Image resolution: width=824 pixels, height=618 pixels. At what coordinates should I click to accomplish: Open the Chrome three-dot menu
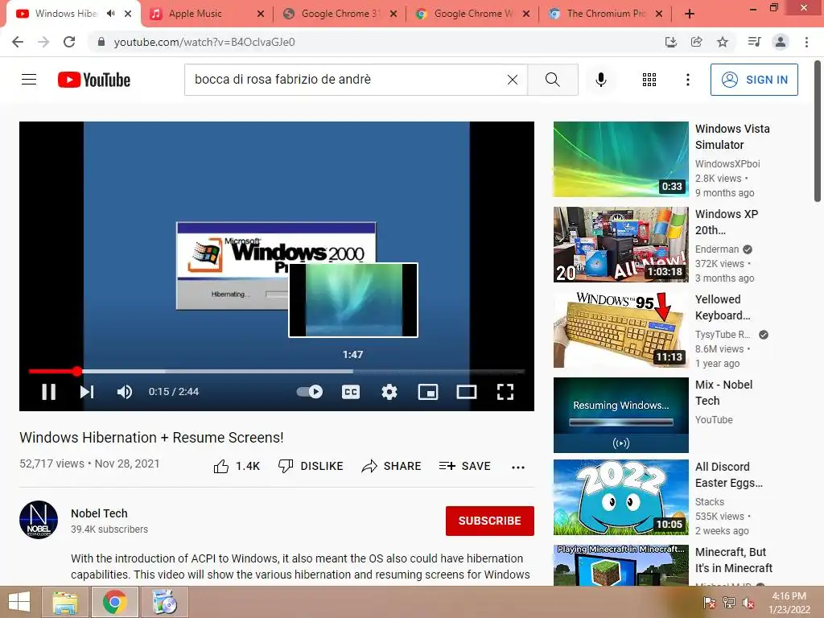806,42
